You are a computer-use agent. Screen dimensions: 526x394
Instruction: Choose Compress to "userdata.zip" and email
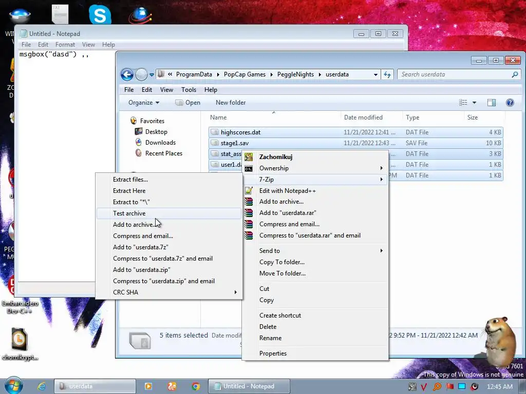[168, 281]
